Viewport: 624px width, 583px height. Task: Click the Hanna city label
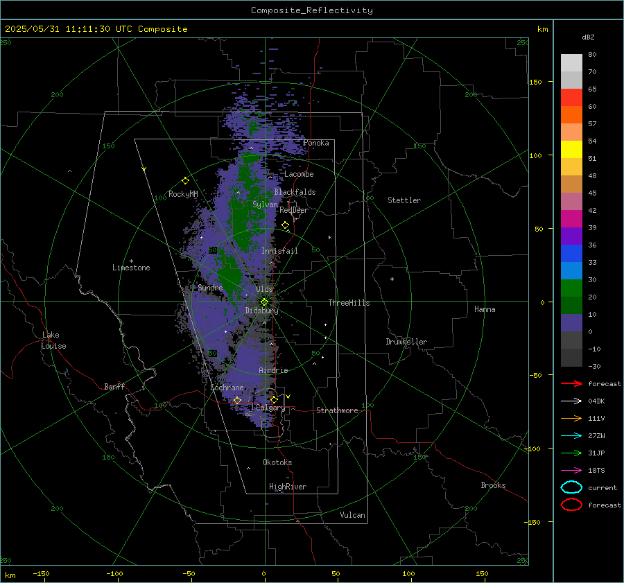[485, 309]
